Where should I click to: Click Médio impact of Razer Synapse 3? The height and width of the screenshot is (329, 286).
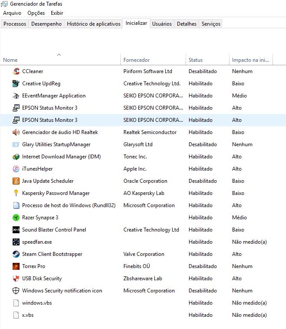tap(239, 218)
